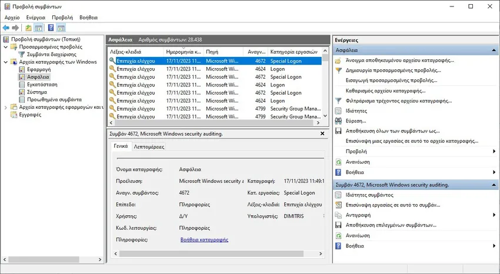The image size is (500, 274).
Task: Click the Back arrow toolbar icon
Action: [6, 28]
